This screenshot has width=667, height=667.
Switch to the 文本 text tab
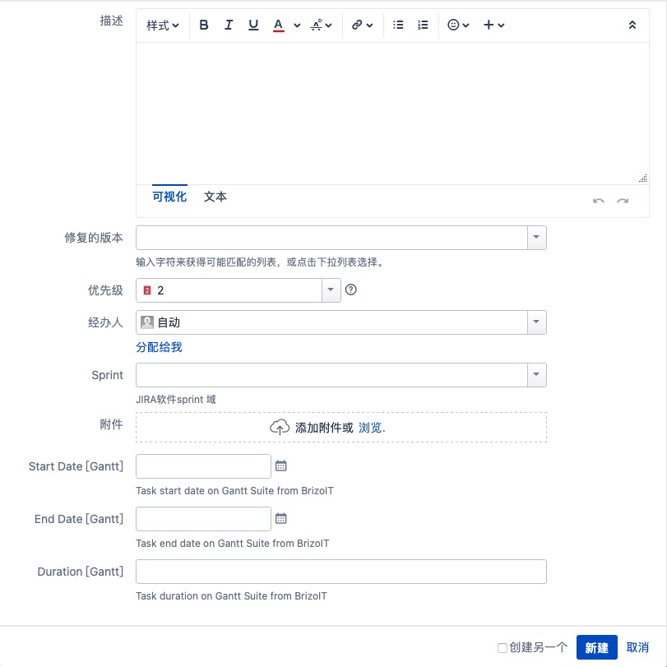click(x=215, y=197)
